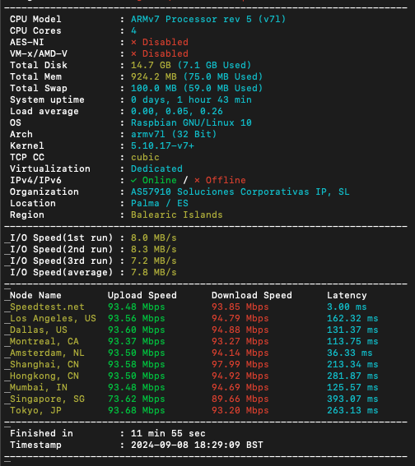
Task: Click the I/O Speed average value
Action: (154, 273)
